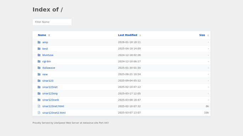Image resolution: width=243 pixels, height=136 pixels.
Task: Click the folder icon beside cgi-bin
Action: (39, 61)
